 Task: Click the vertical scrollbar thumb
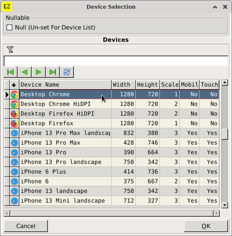225,134
